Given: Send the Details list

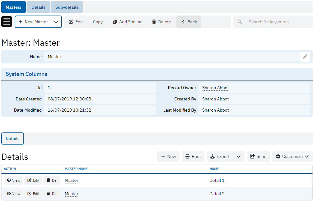Looking at the screenshot, I should pos(258,156).
